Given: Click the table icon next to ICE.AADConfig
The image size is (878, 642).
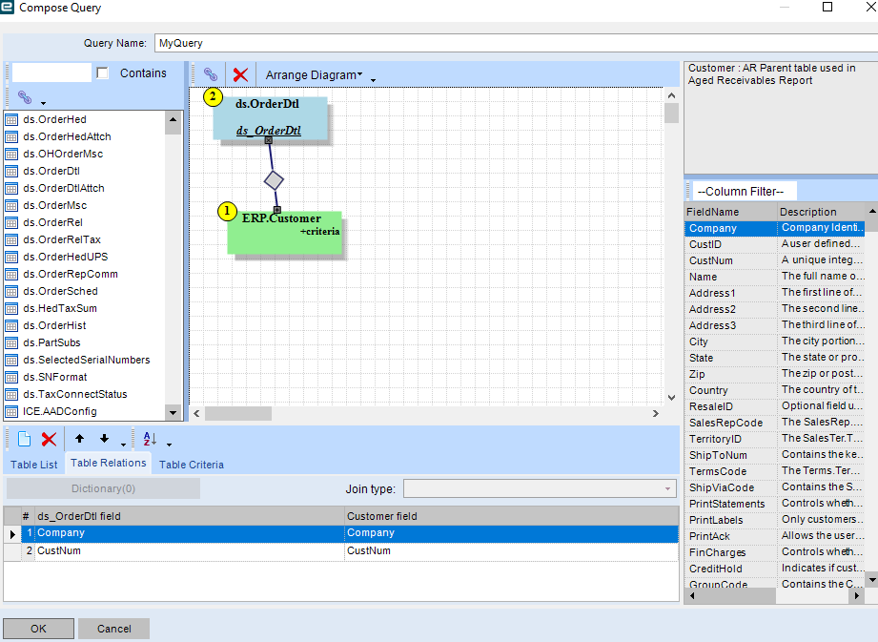Looking at the screenshot, I should (x=11, y=411).
